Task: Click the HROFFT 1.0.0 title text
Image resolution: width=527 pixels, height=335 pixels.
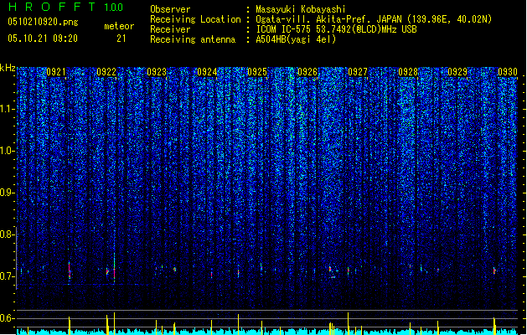Action: pyautogui.click(x=66, y=7)
